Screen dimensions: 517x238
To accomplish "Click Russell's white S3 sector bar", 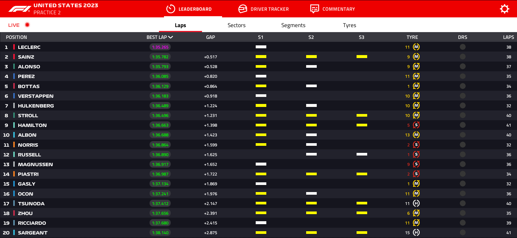I will point(362,154).
